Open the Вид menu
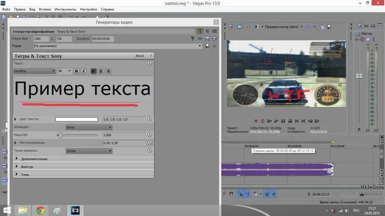Image resolution: width=385 pixels, height=216 pixels. [x=32, y=9]
